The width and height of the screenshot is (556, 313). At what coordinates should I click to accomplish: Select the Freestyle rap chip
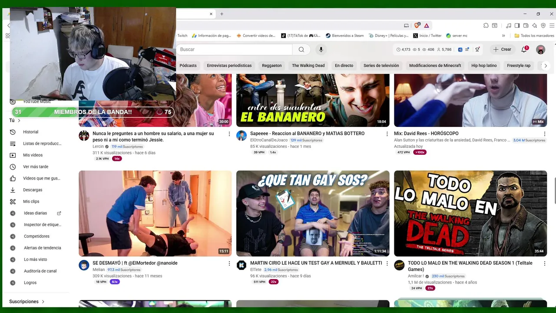[519, 66]
